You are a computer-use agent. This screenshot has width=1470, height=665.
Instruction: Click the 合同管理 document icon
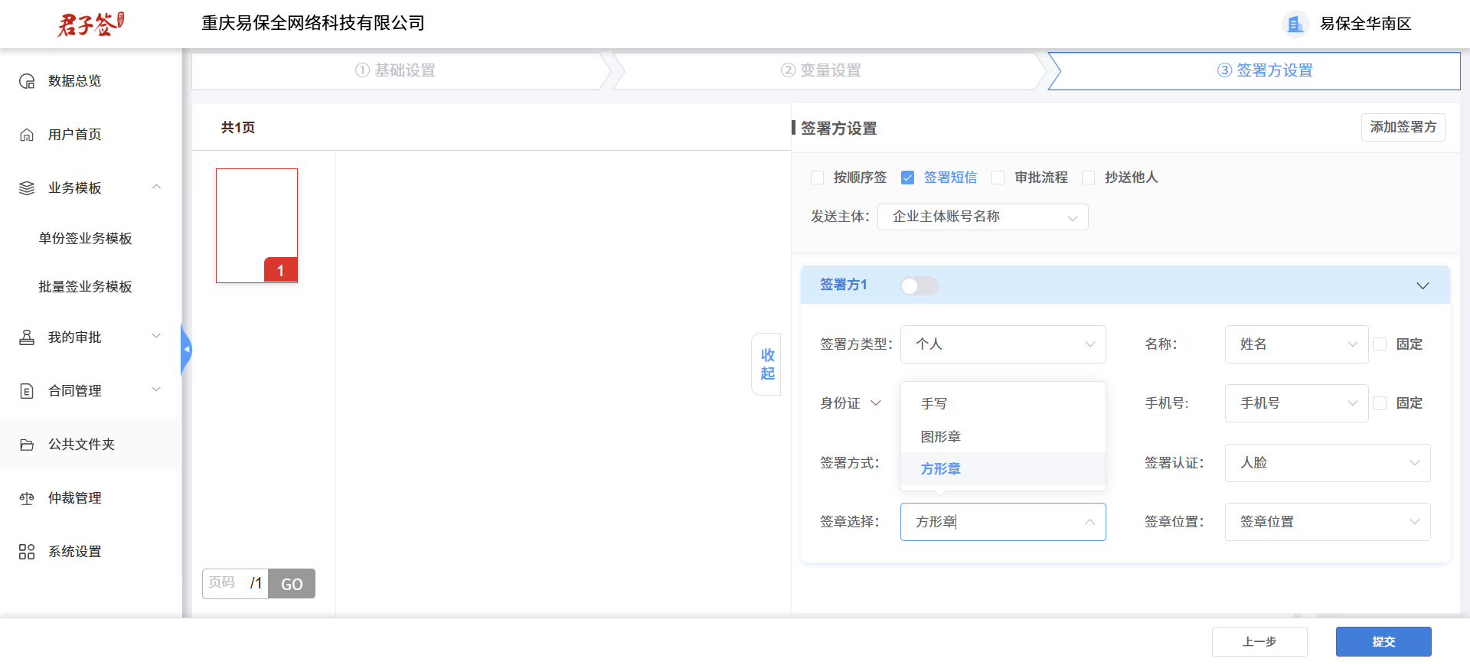click(27, 391)
